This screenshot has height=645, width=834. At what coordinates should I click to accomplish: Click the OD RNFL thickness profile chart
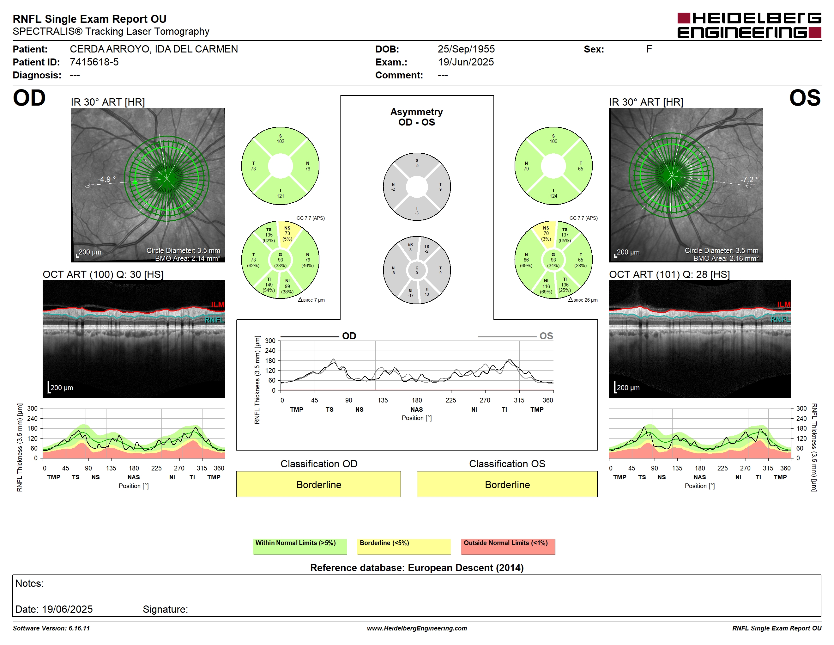tap(134, 433)
